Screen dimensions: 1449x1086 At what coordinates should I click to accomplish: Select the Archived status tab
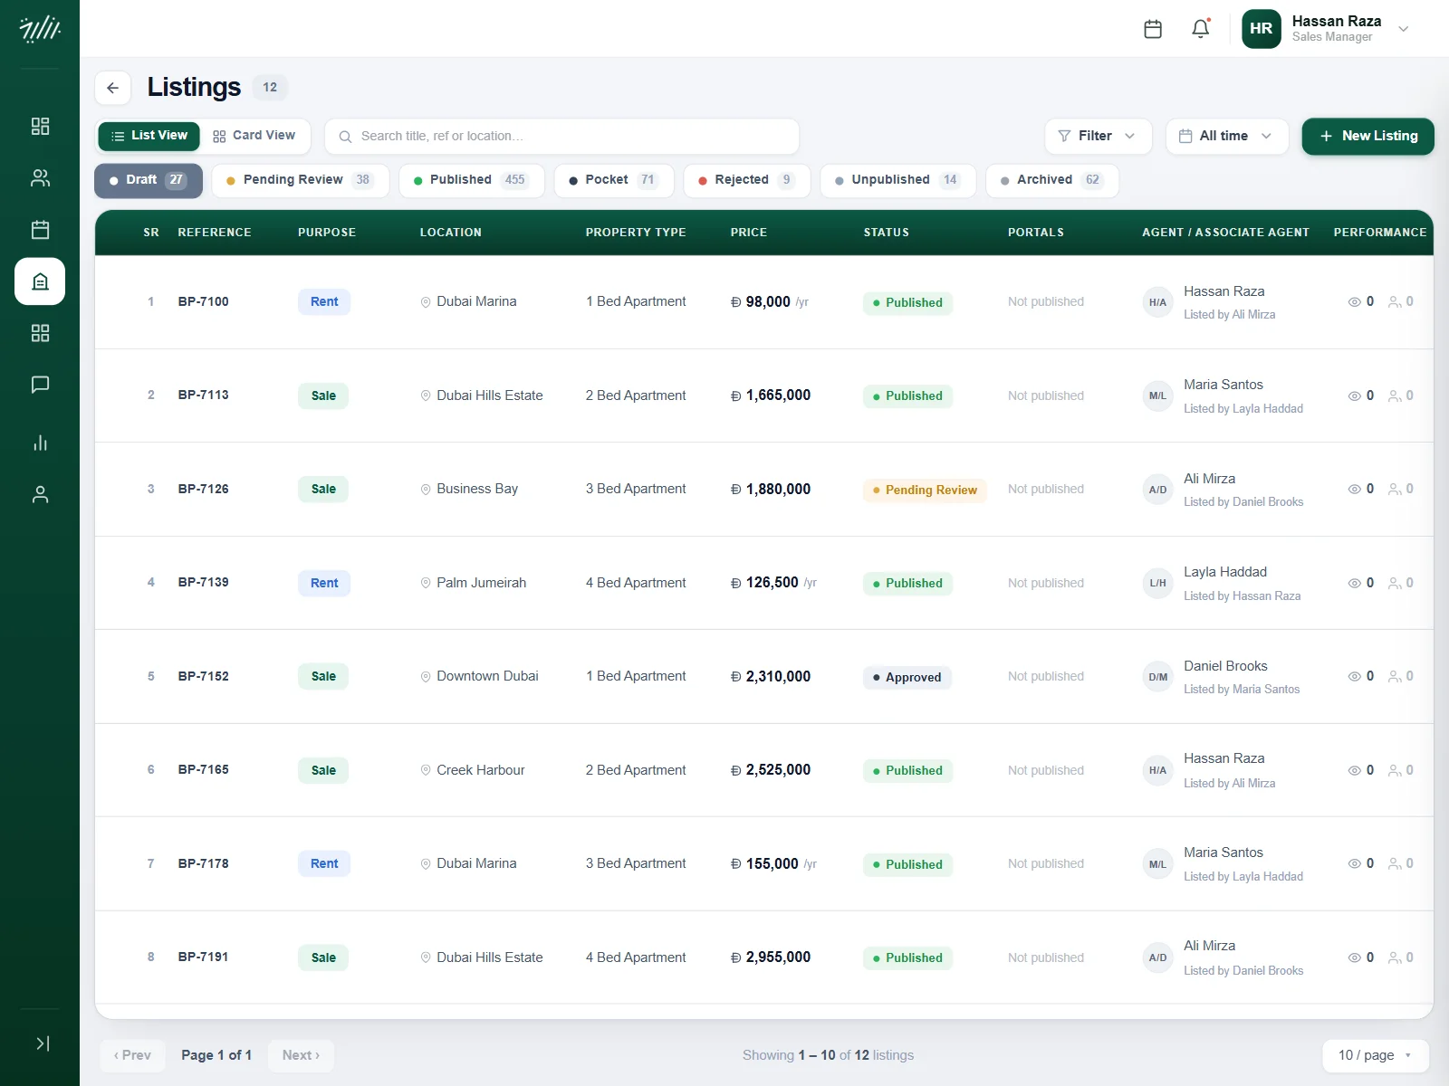pos(1052,180)
